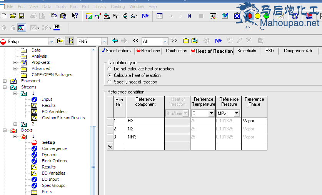
Task: Expand the Advanced tree node
Action: point(15,68)
